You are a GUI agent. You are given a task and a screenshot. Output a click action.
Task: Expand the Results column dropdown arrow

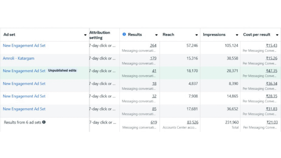[156, 35]
